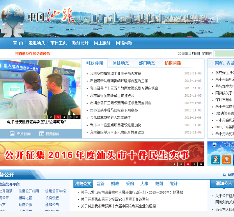Show slide 5 of the news photo carousel
The image size is (234, 217).
(71, 117)
